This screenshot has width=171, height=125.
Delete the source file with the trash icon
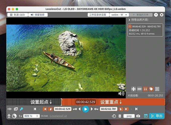tap(120, 116)
